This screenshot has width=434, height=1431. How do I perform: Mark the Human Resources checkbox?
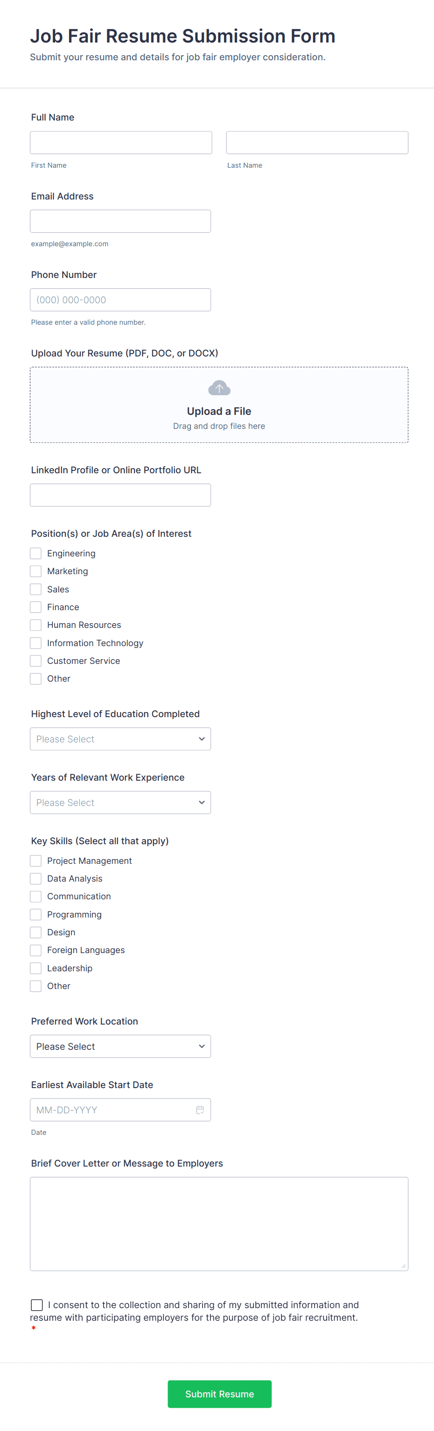pos(35,625)
